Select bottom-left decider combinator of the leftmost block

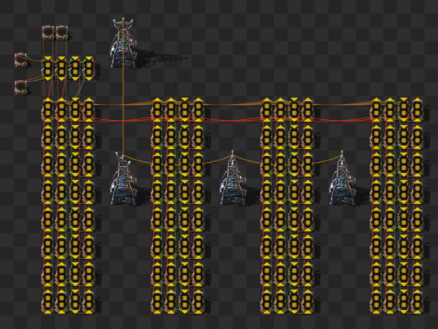click(x=48, y=302)
